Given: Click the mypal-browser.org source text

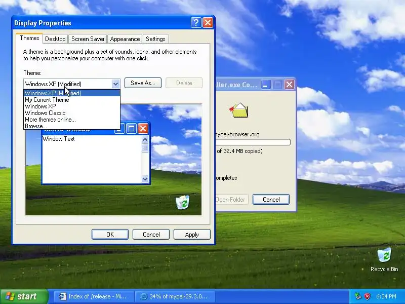Looking at the screenshot, I should point(237,134).
